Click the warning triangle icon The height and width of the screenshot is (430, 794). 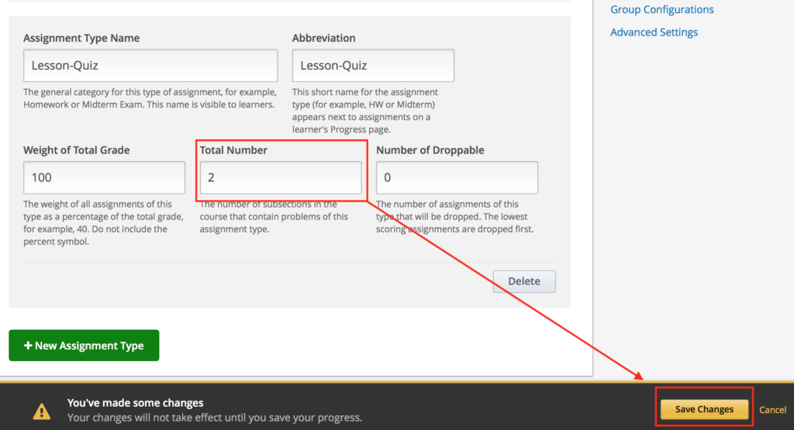point(42,411)
